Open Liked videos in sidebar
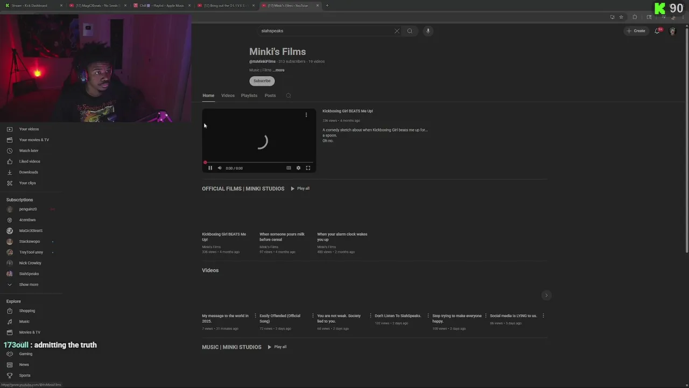689x388 pixels. pyautogui.click(x=30, y=162)
